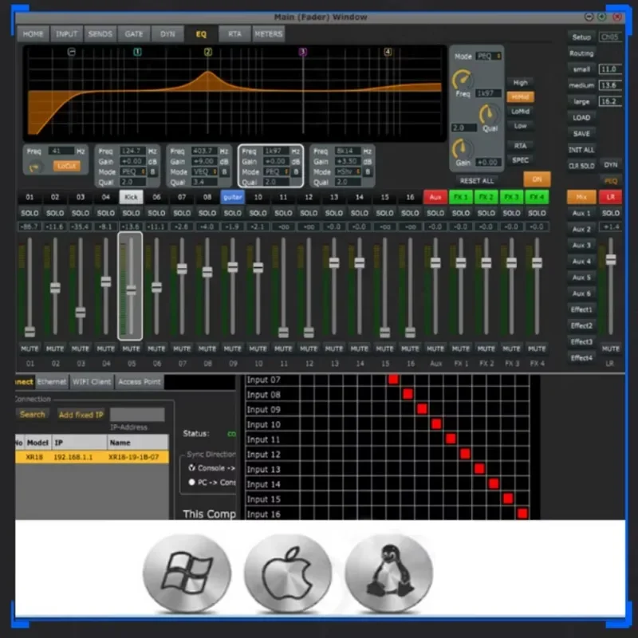
Task: Click the RESET ALL button
Action: (x=476, y=181)
